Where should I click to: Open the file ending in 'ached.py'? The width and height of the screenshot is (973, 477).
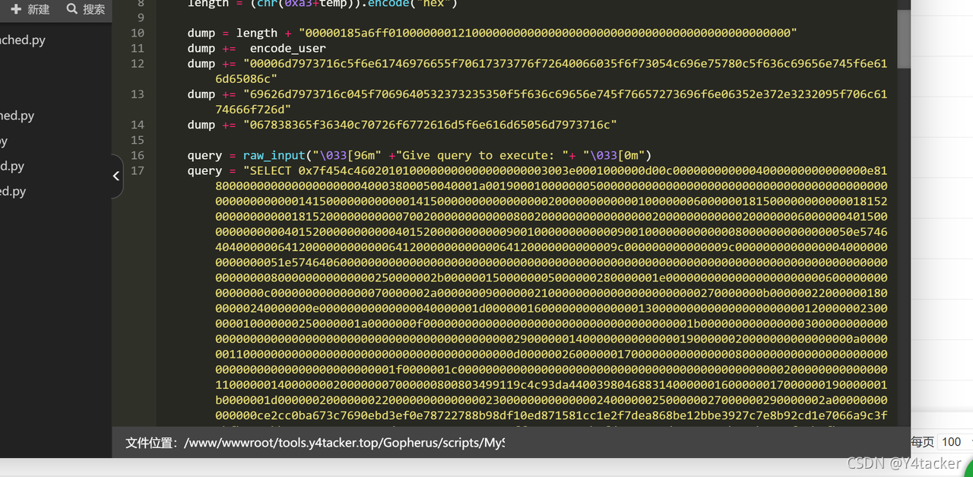pos(23,40)
